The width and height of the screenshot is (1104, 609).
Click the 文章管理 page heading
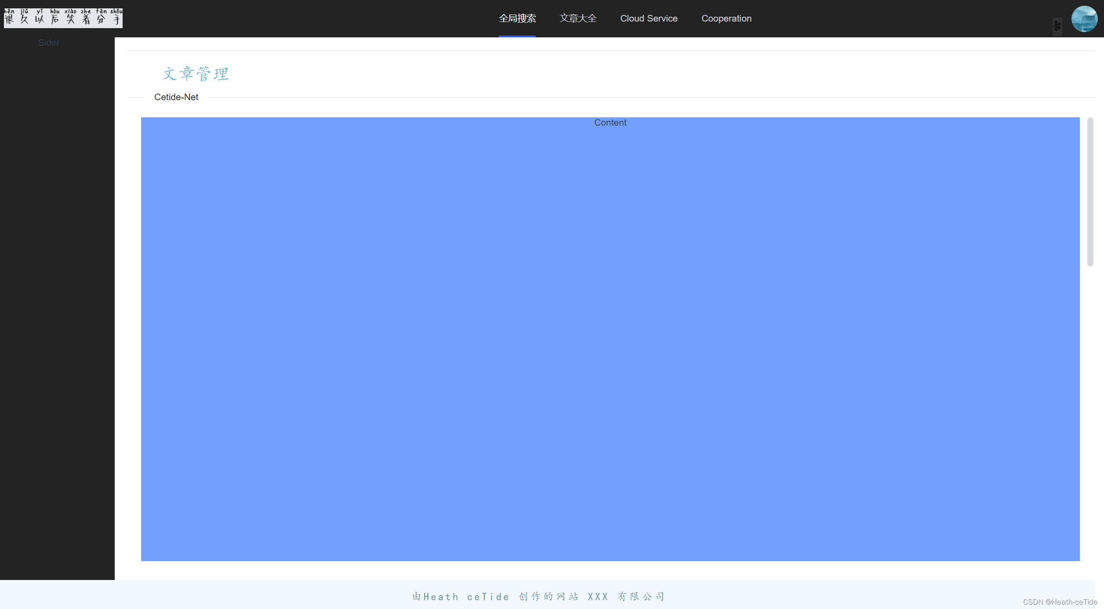tap(196, 74)
